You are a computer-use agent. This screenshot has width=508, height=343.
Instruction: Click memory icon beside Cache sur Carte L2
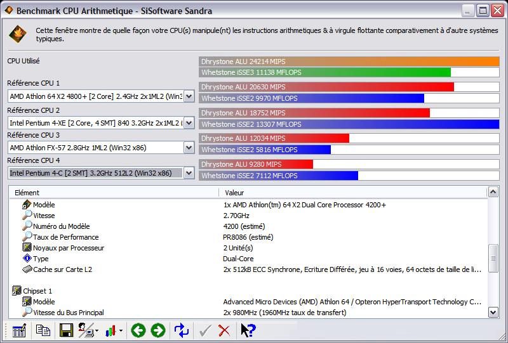click(27, 269)
